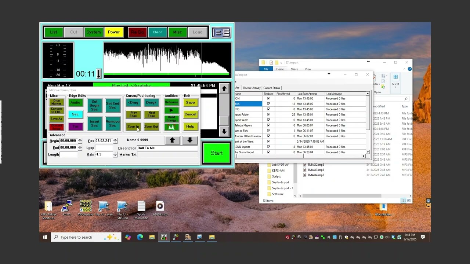Click the Type here to search taskbar box
Image resolution: width=470 pixels, height=264 pixels.
point(86,237)
